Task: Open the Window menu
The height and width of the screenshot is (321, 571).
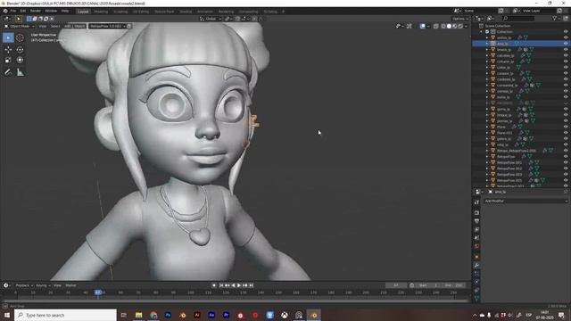Action: coord(51,12)
